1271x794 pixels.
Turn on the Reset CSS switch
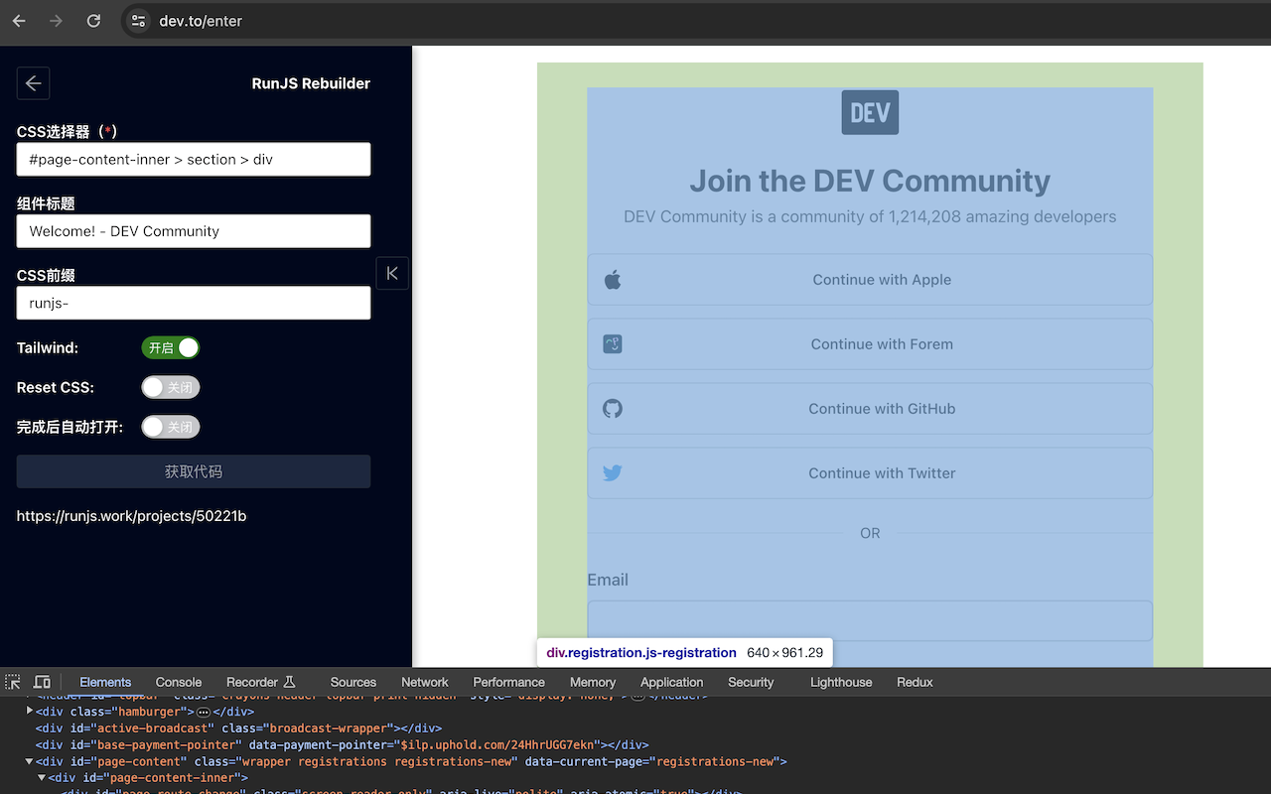(171, 387)
